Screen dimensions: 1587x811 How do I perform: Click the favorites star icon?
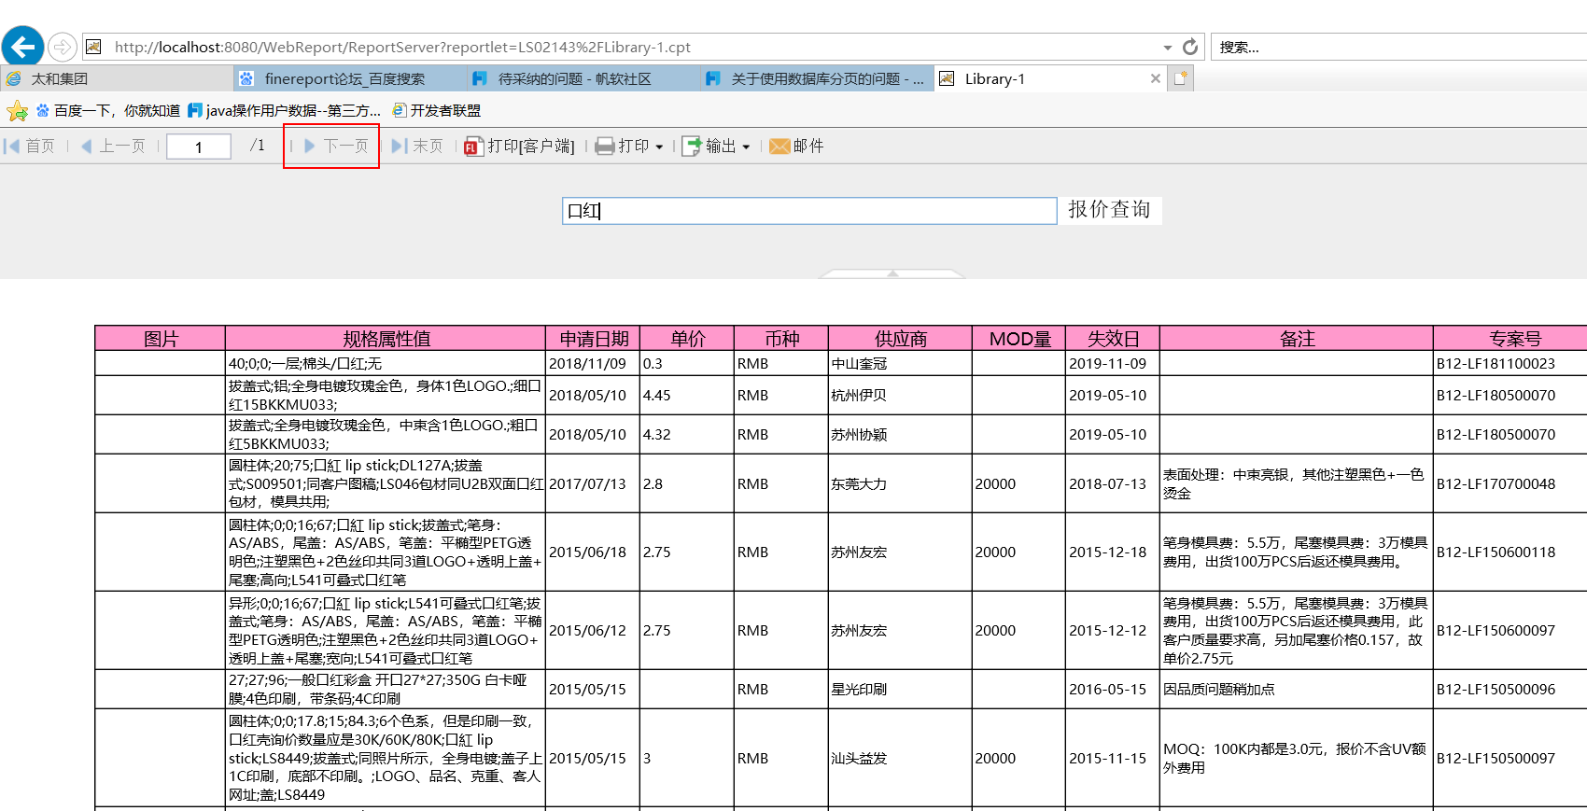pyautogui.click(x=17, y=111)
